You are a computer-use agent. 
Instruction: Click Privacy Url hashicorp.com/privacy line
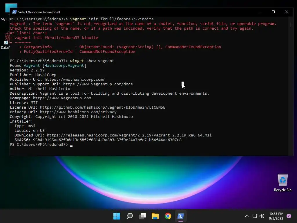pos(63,112)
